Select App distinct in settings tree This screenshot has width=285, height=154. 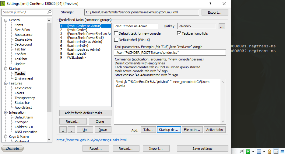(23, 108)
